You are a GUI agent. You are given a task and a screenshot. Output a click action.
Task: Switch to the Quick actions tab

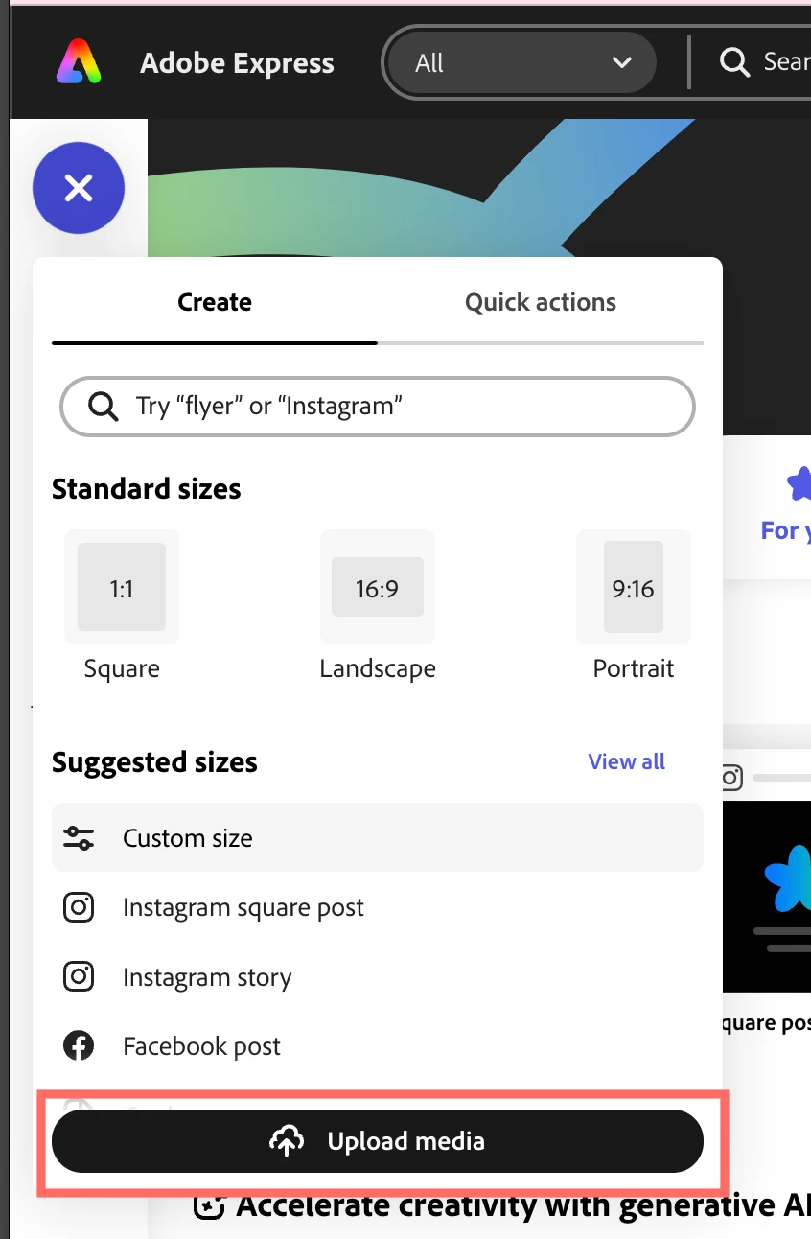(541, 302)
